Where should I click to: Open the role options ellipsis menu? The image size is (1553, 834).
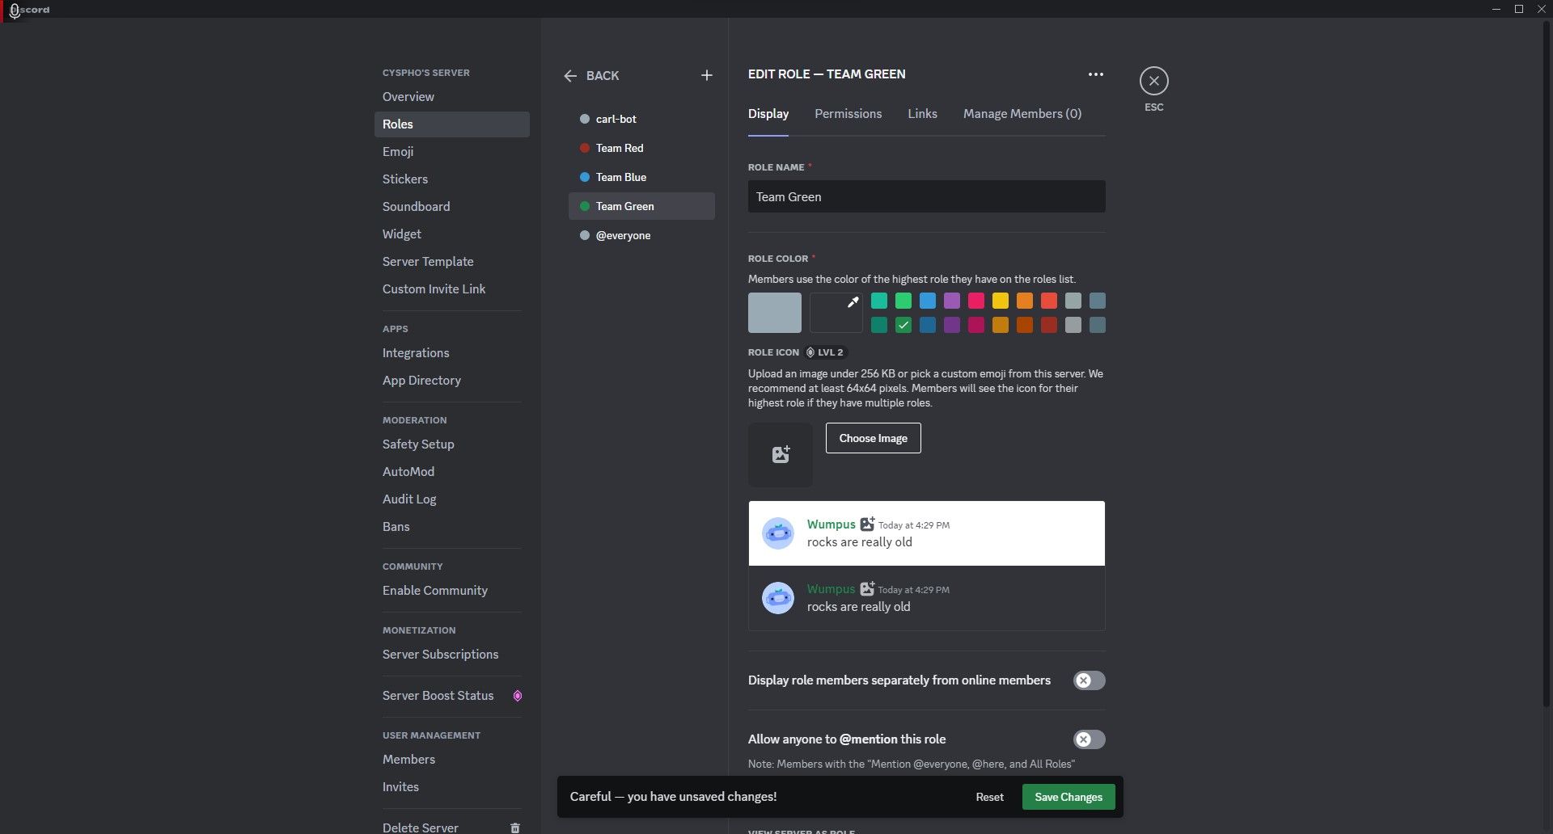click(x=1096, y=74)
